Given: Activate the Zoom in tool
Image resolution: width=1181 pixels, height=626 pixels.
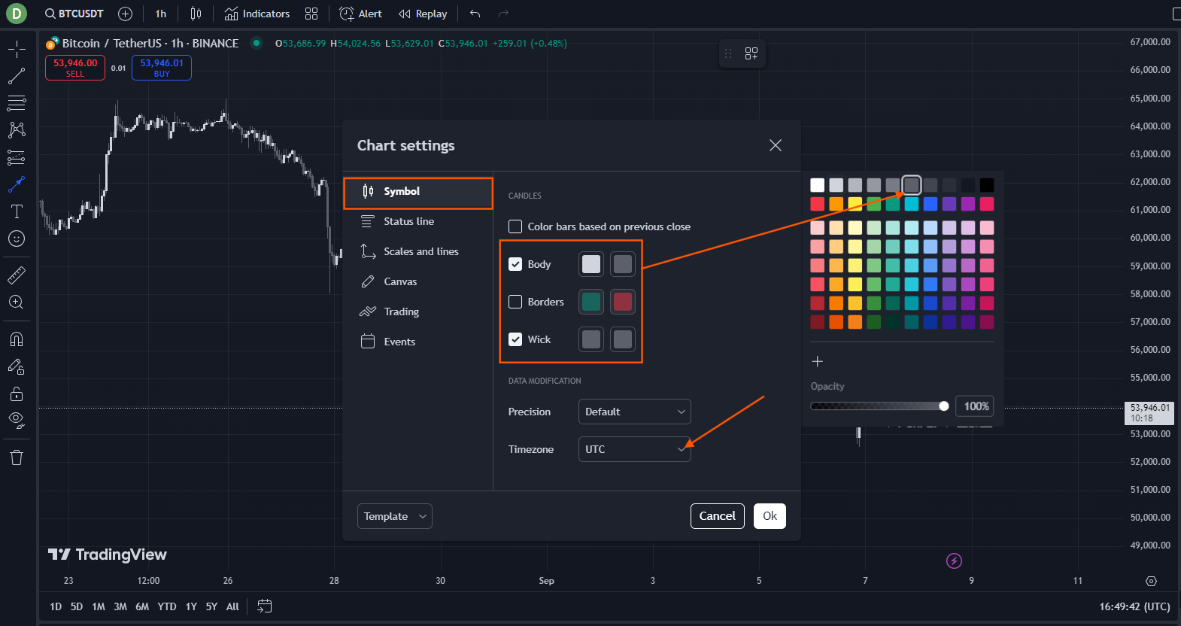Looking at the screenshot, I should point(17,302).
